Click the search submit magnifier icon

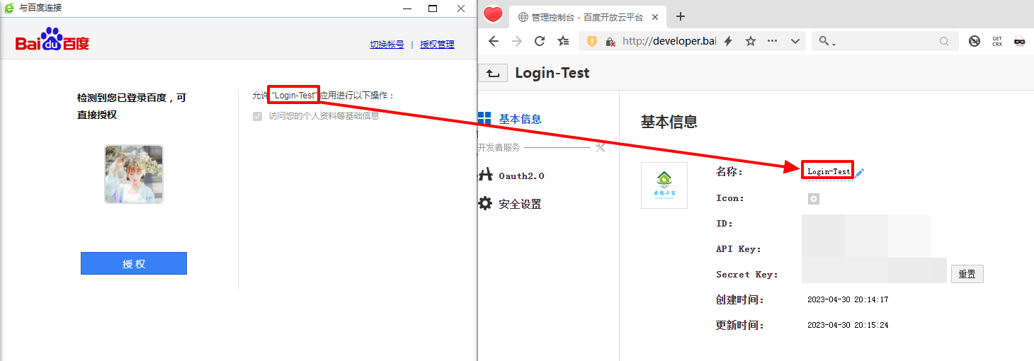click(944, 41)
